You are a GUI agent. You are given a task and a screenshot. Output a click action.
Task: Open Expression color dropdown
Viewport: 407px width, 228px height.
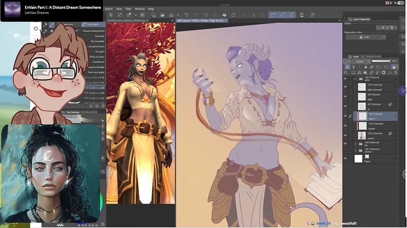coord(366,37)
